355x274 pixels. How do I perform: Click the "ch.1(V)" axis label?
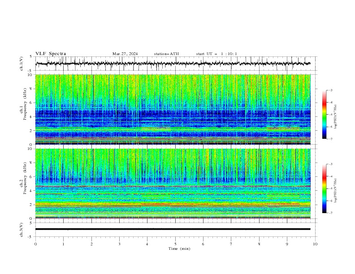(x=22, y=64)
